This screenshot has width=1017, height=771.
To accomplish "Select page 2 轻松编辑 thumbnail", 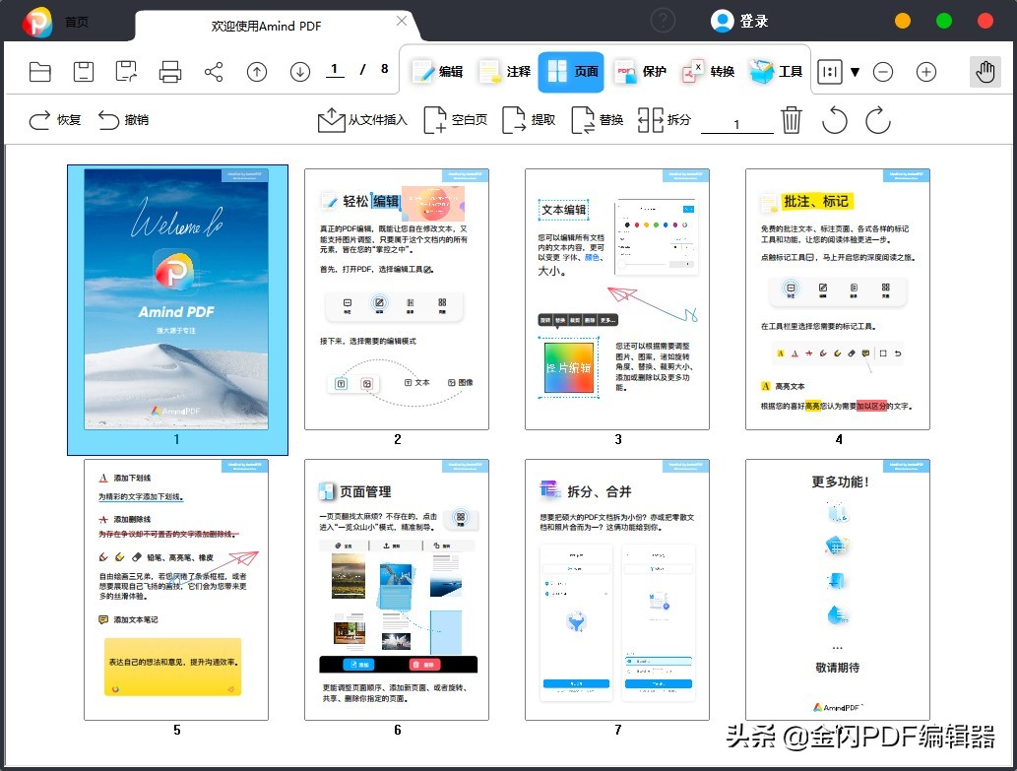I will point(397,299).
